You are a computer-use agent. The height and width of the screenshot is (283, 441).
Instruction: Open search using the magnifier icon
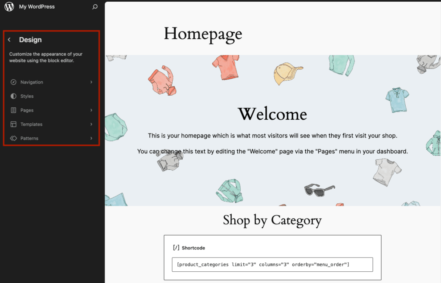pos(94,6)
